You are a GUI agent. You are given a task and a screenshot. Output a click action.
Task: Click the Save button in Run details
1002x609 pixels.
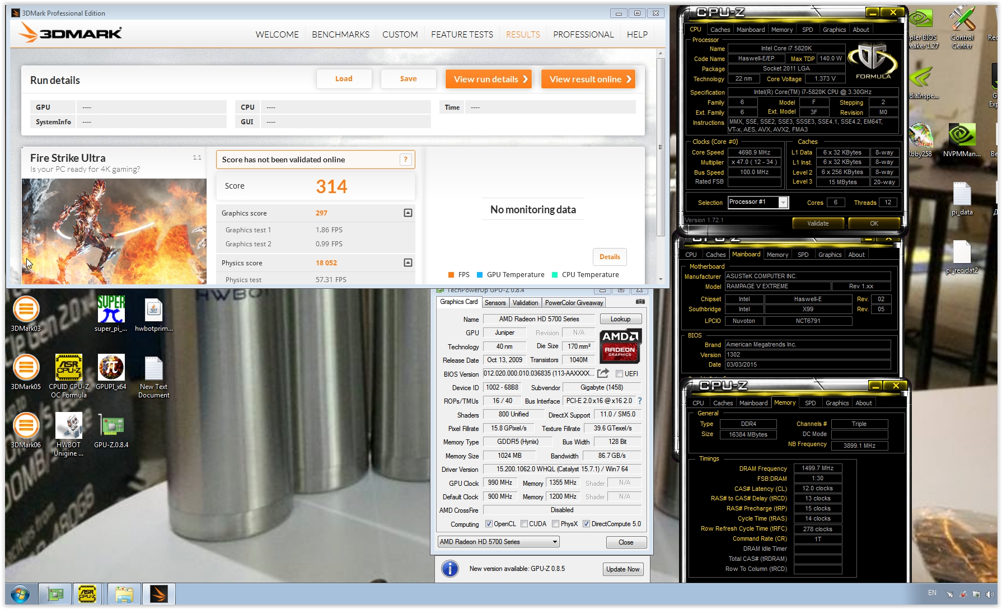click(x=408, y=79)
